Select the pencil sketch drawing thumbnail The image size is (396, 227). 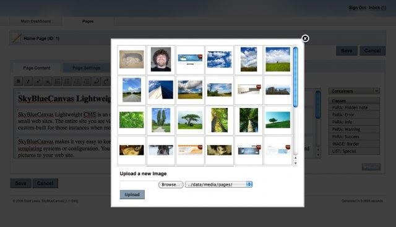pyautogui.click(x=132, y=59)
